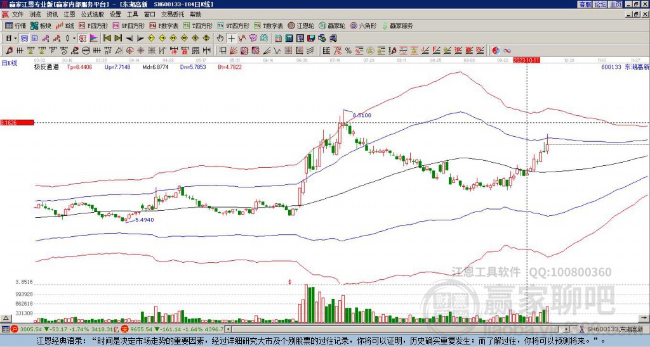Click the infinity wave icon
Screen dimensions: 650x347
507,51
